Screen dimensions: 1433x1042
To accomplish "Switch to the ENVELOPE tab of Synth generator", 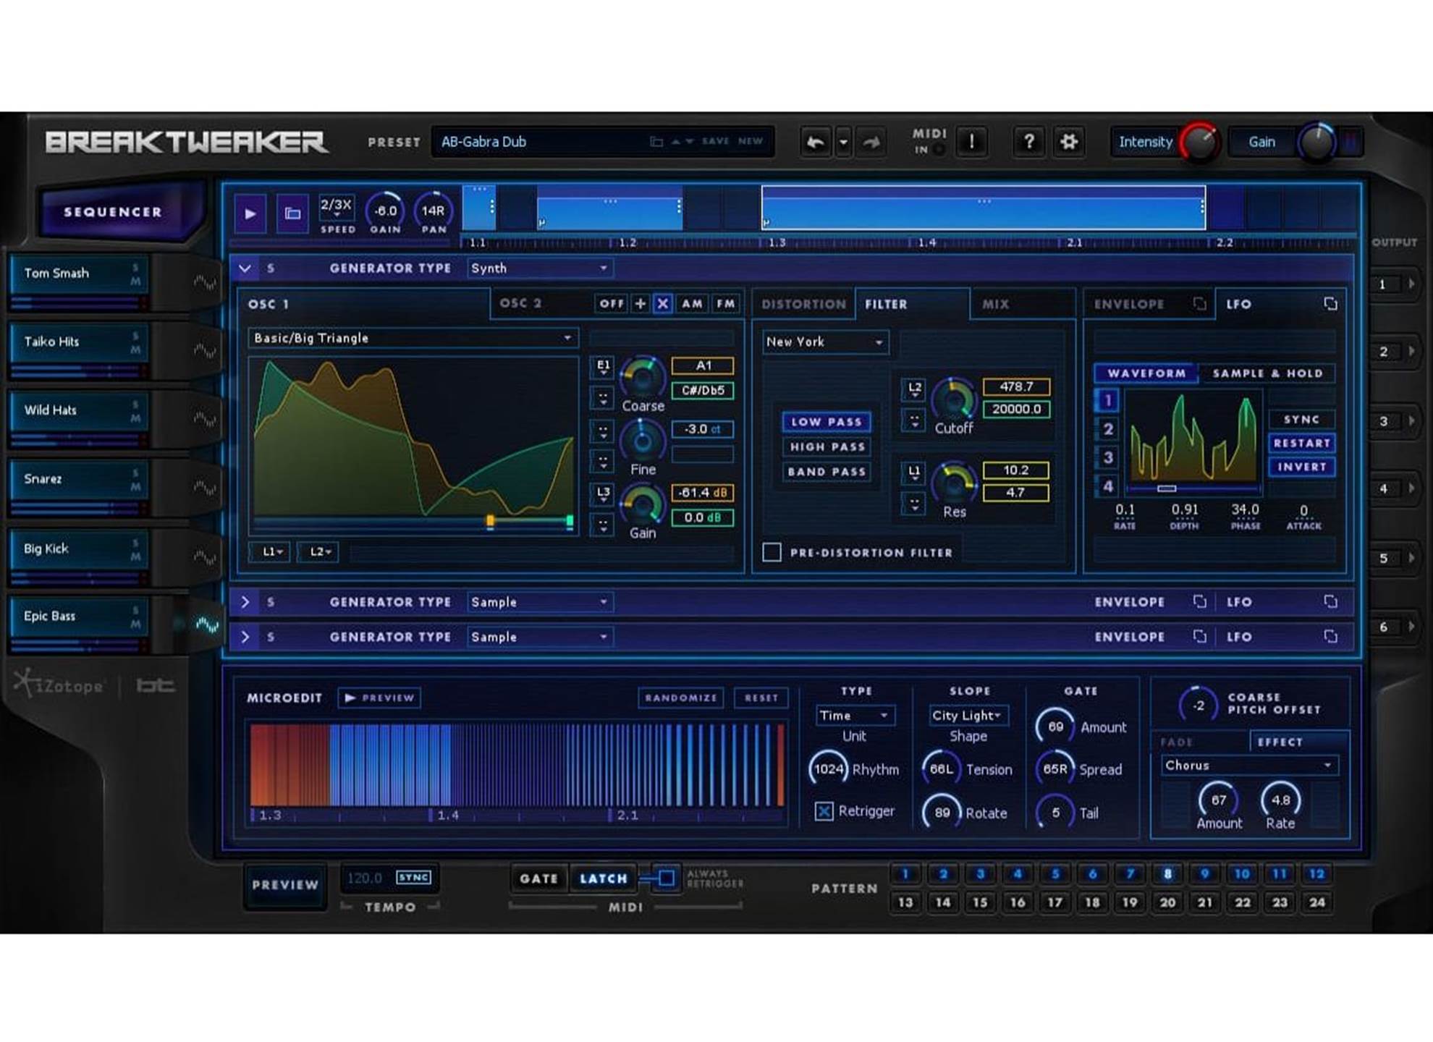I will click(1128, 304).
